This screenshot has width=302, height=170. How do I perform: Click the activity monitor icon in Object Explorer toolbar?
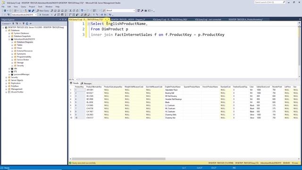[x=30, y=24]
